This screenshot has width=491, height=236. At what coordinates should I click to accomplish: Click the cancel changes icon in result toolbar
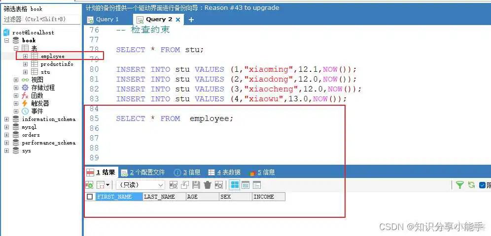tap(219, 185)
